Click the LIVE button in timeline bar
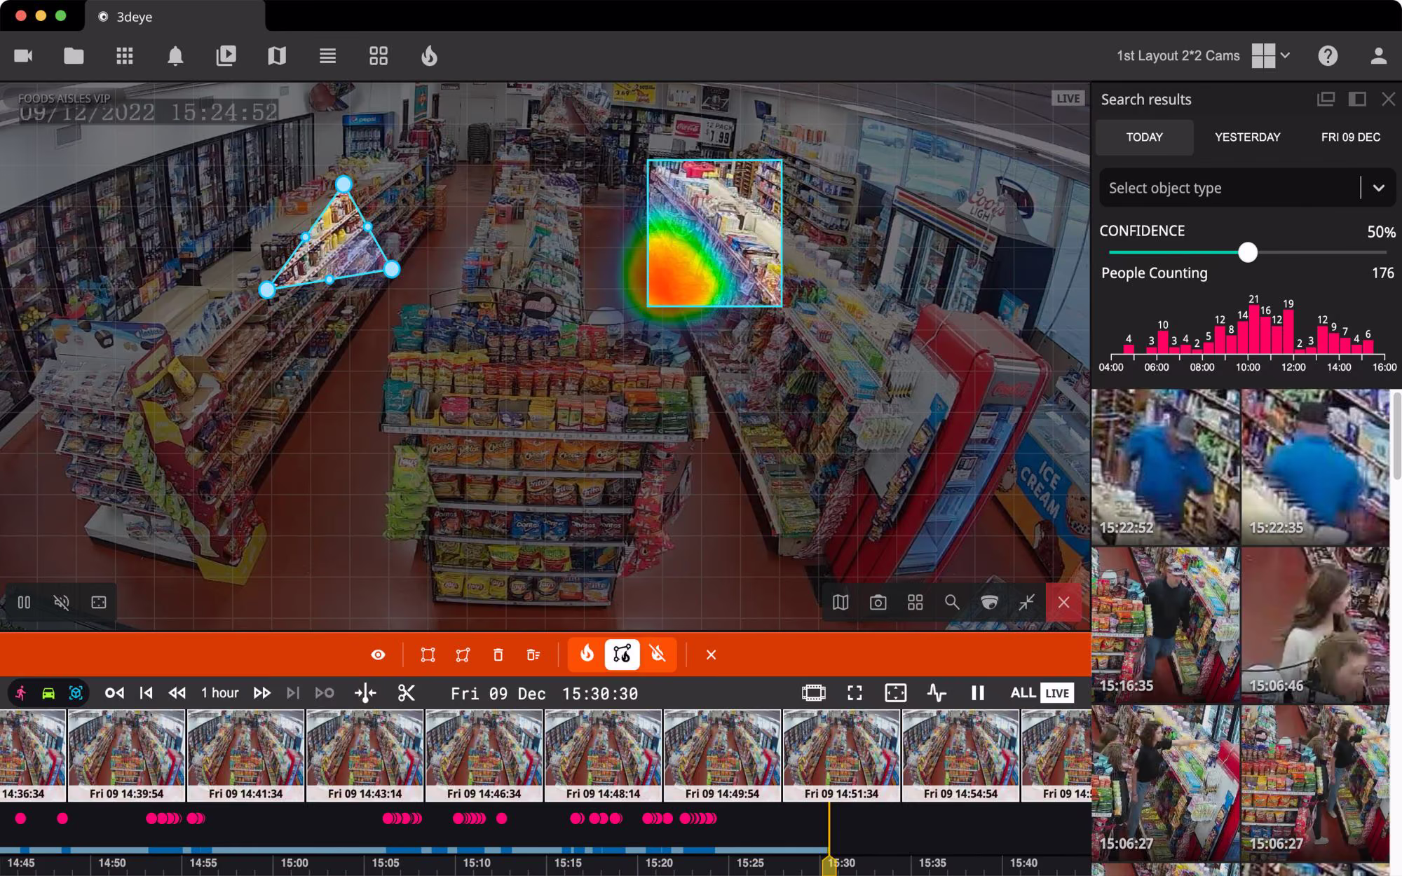The height and width of the screenshot is (876, 1402). [x=1057, y=693]
